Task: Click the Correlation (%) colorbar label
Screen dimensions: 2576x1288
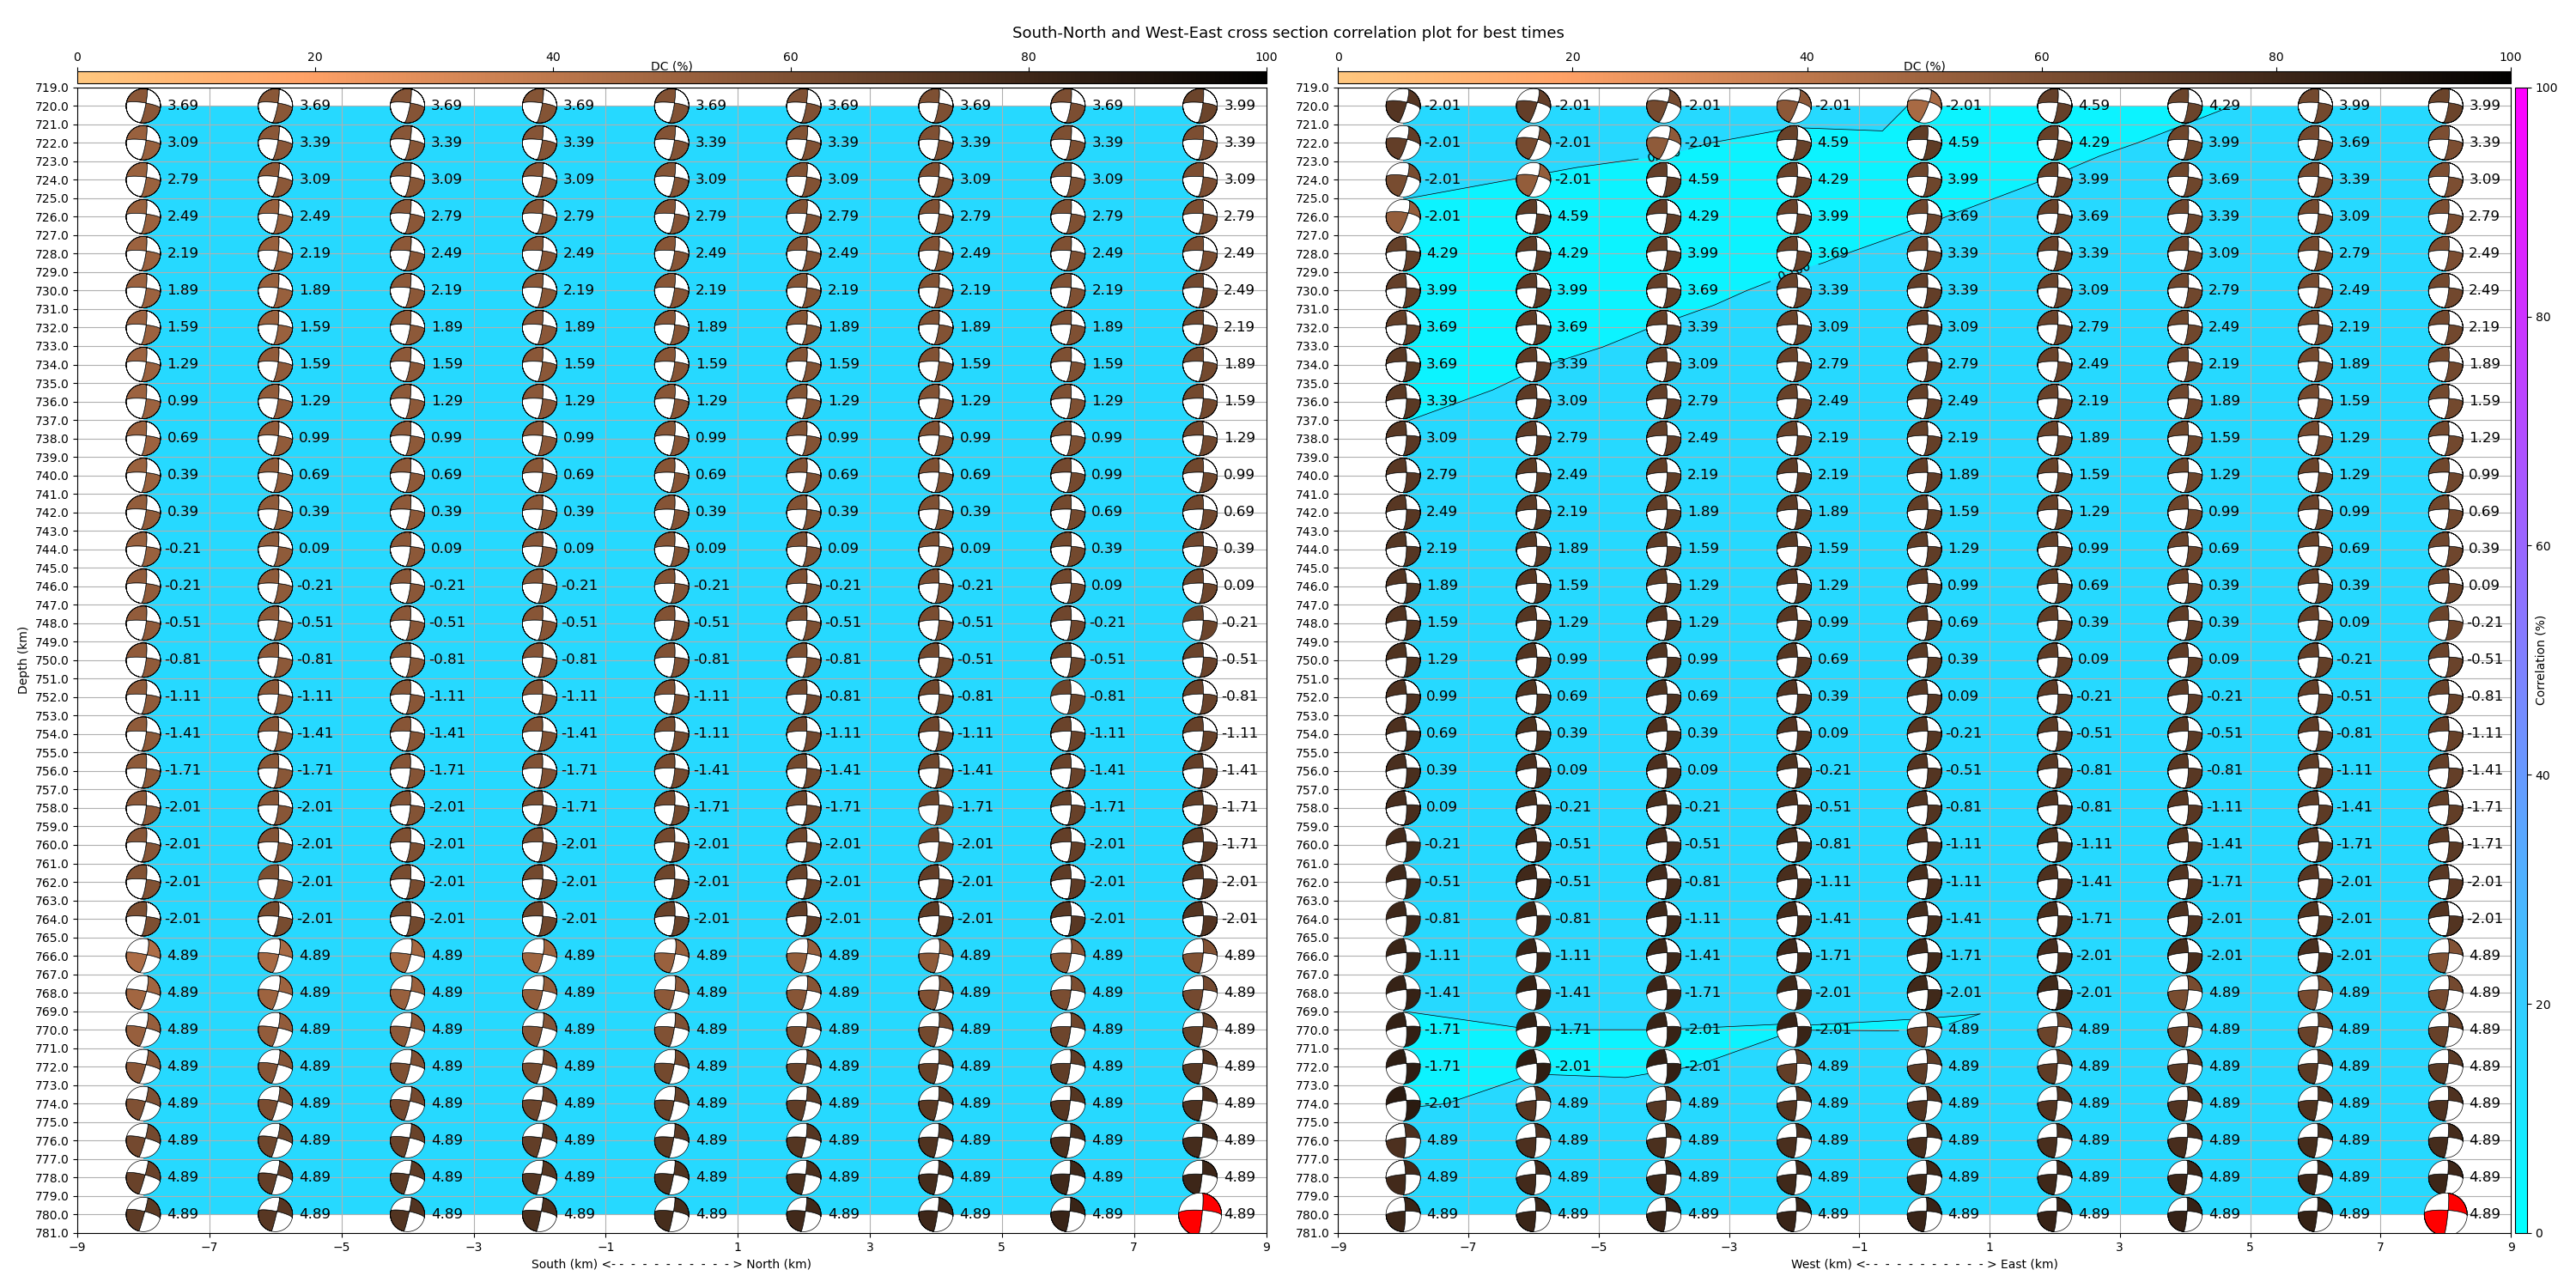Action: 2540,660
